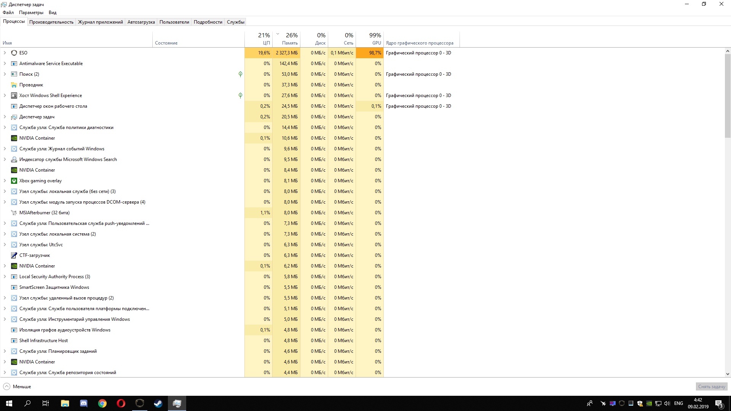Open Steam from the taskbar
The height and width of the screenshot is (411, 731).
pos(158,403)
